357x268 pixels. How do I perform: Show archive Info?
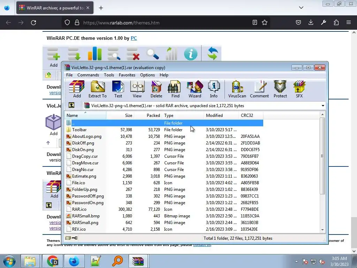coord(214,89)
